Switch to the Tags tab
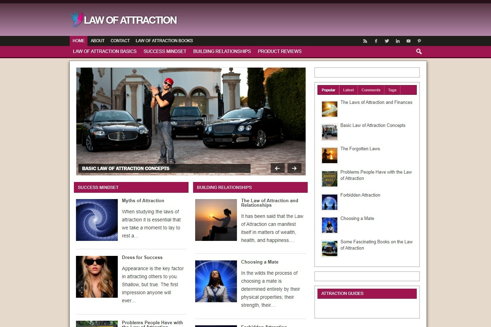This screenshot has width=491, height=327. [392, 90]
